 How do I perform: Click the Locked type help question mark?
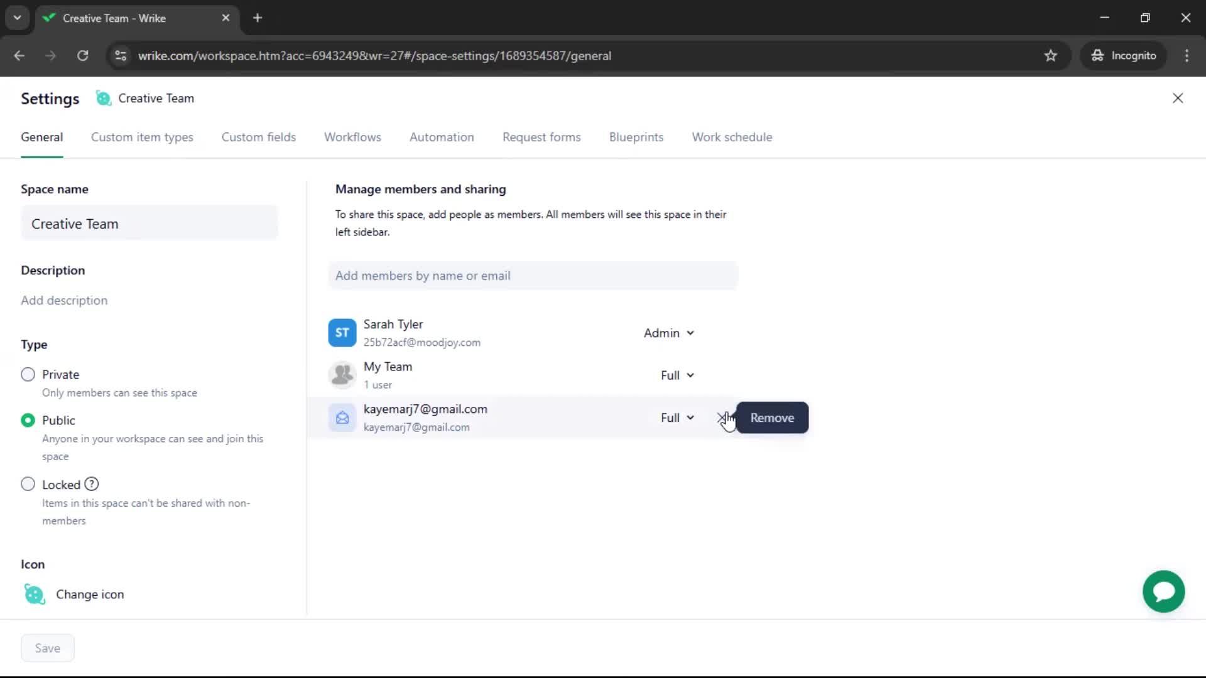pos(92,484)
